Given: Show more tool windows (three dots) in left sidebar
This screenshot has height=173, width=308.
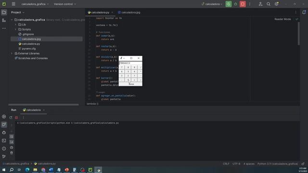Looking at the screenshot, I should [4, 28].
